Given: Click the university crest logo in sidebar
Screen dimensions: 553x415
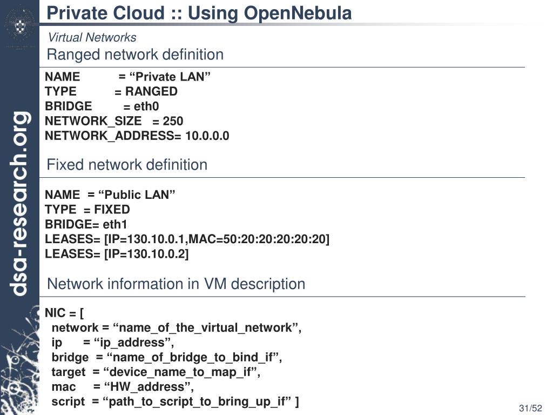Looking at the screenshot, I should click(x=20, y=26).
